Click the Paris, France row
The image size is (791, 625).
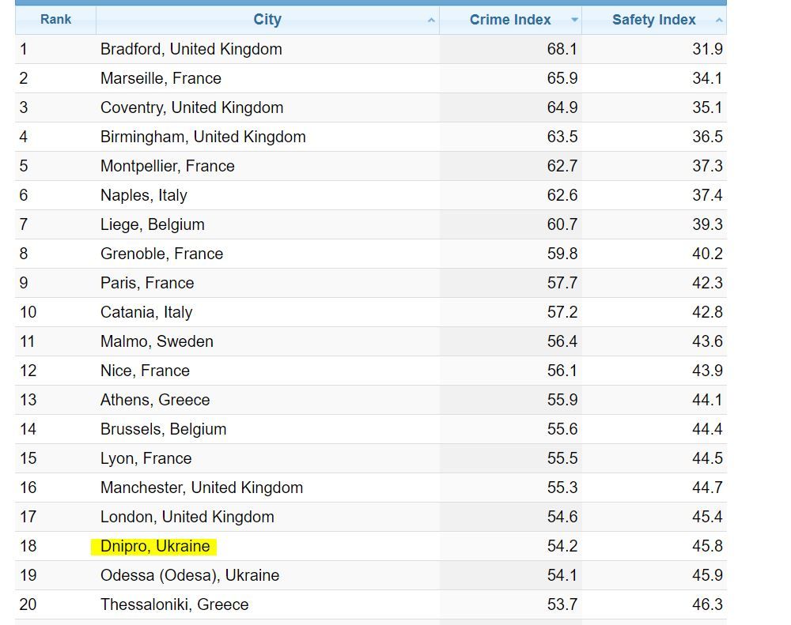click(x=147, y=283)
